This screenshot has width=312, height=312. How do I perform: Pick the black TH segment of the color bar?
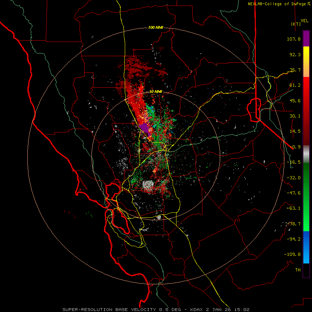306,270
